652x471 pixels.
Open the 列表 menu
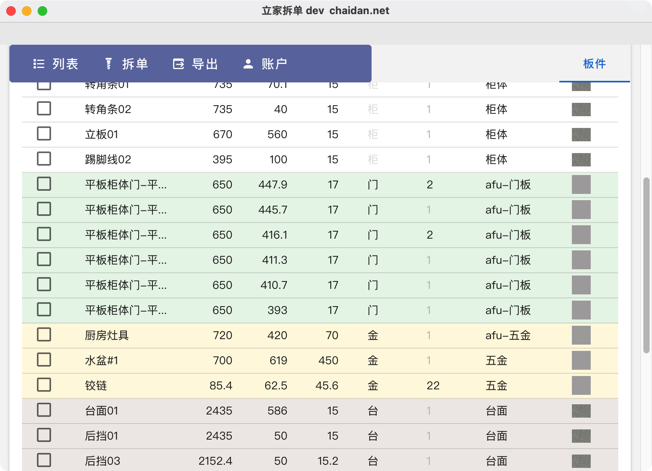[x=56, y=64]
